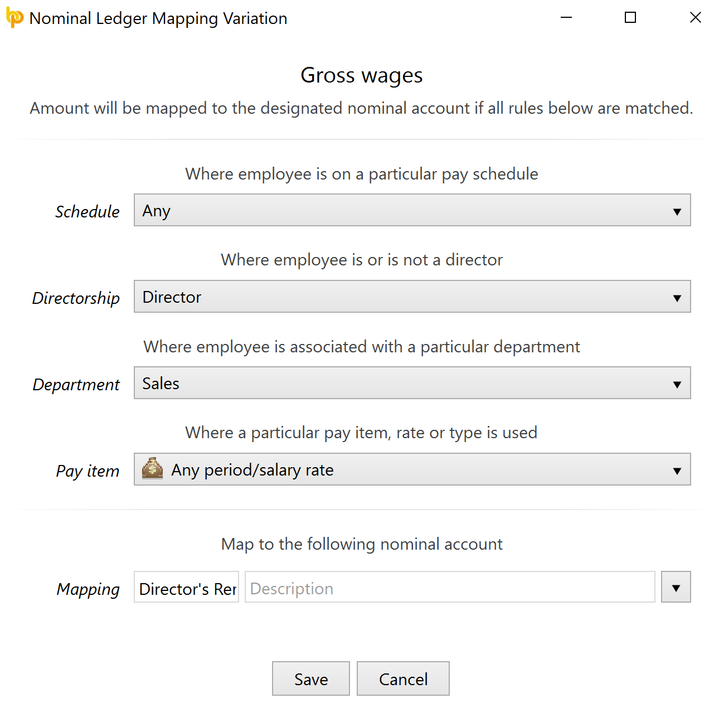Click the 'Amount will be mapped' explanation text
The image size is (714, 703).
pyautogui.click(x=361, y=108)
